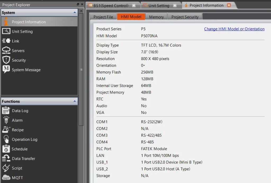Screen dimensions: 271x183
Task: Open System Message icon in sidebar
Action: 6,70
